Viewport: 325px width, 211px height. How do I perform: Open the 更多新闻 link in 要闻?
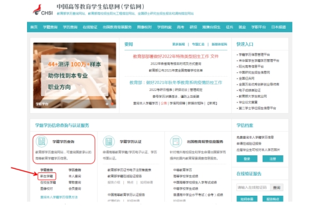(178, 45)
